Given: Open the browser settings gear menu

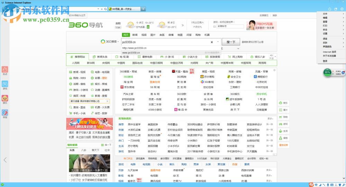Looking at the screenshot, I should point(342,9).
